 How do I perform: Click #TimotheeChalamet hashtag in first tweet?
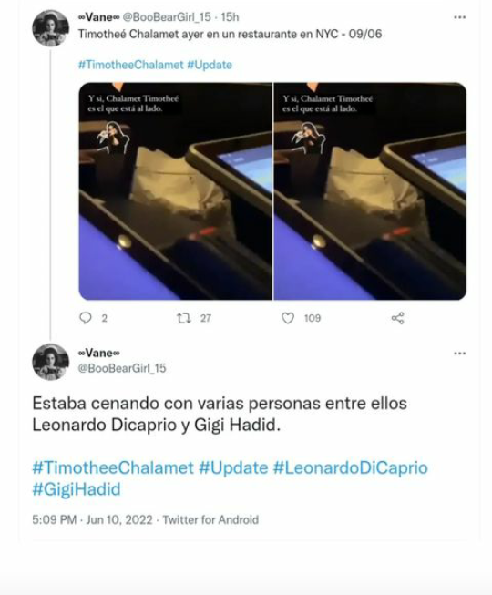point(131,65)
